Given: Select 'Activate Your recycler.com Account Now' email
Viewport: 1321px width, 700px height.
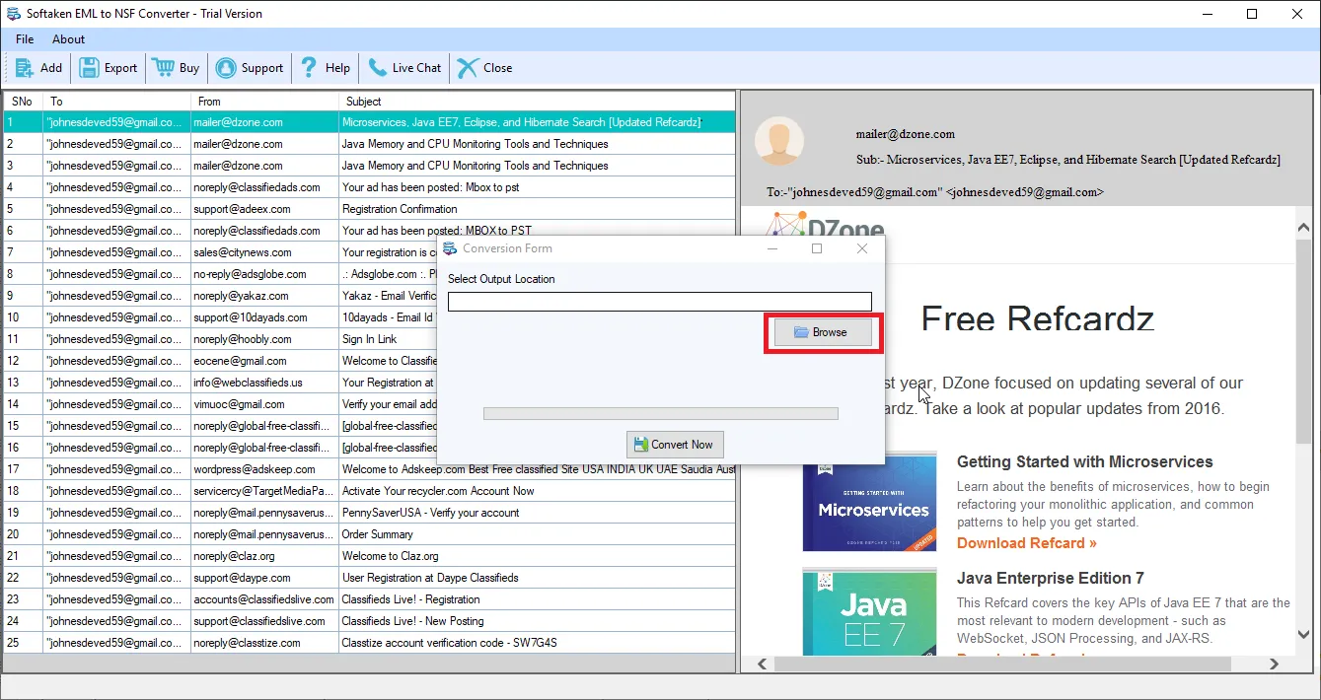Looking at the screenshot, I should [369, 491].
